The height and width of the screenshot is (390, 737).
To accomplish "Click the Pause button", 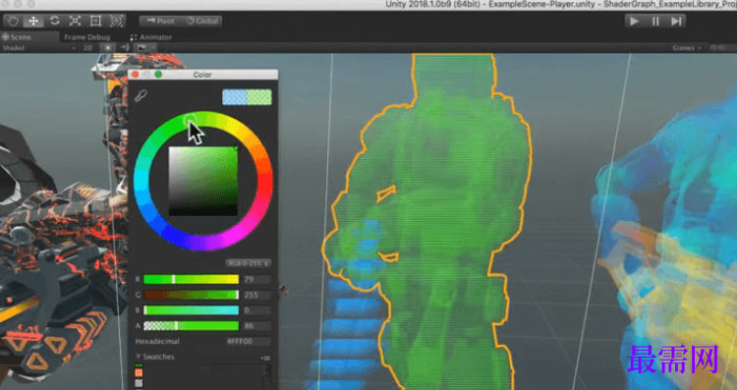I will click(655, 22).
